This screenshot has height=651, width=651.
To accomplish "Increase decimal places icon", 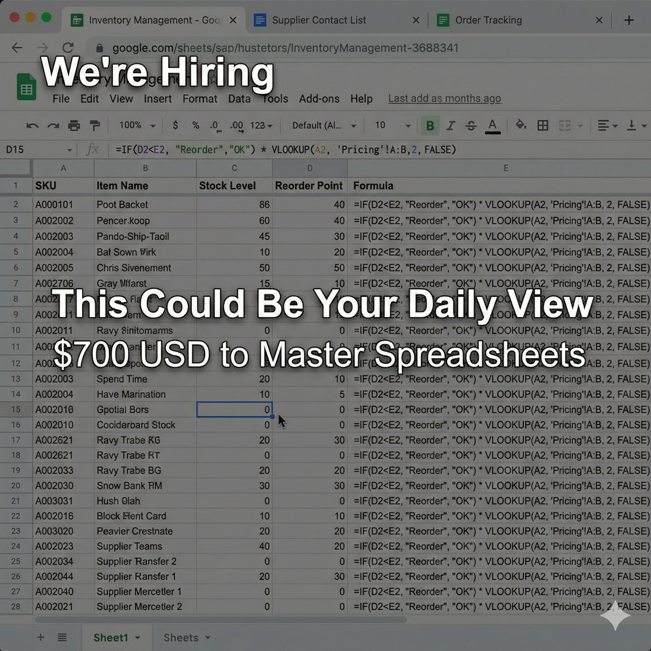I will point(237,127).
